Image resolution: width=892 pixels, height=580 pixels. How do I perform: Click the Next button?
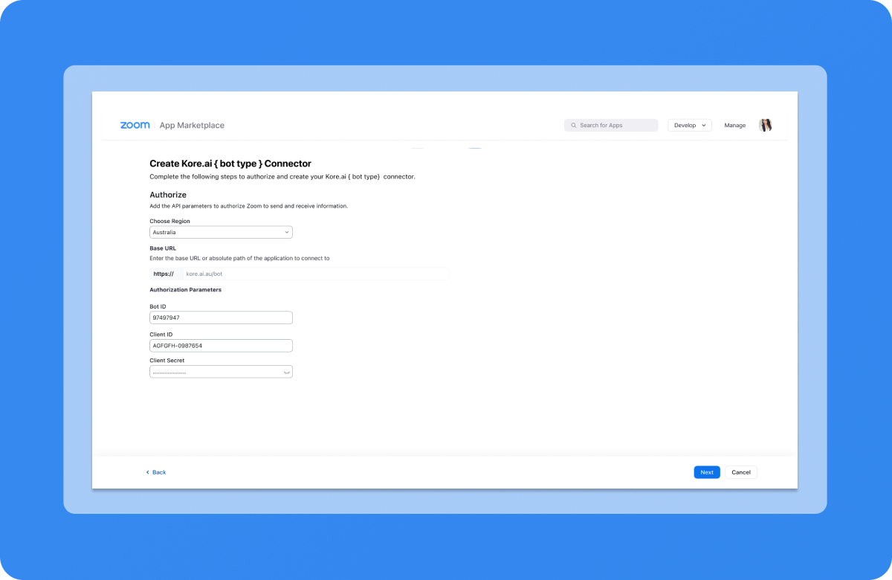(707, 472)
